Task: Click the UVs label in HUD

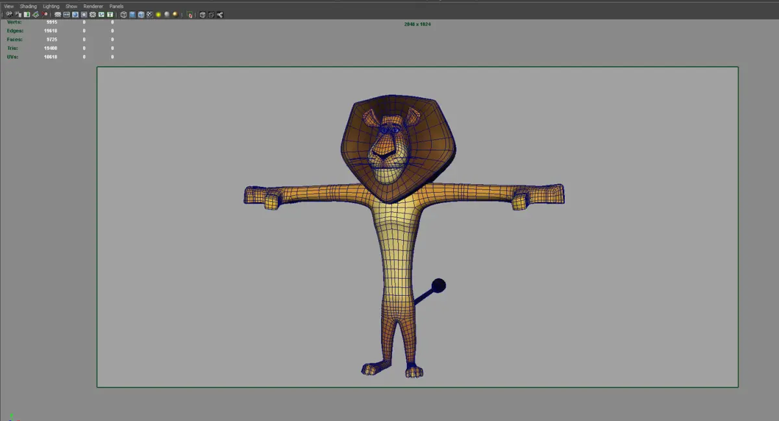Action: pos(12,56)
